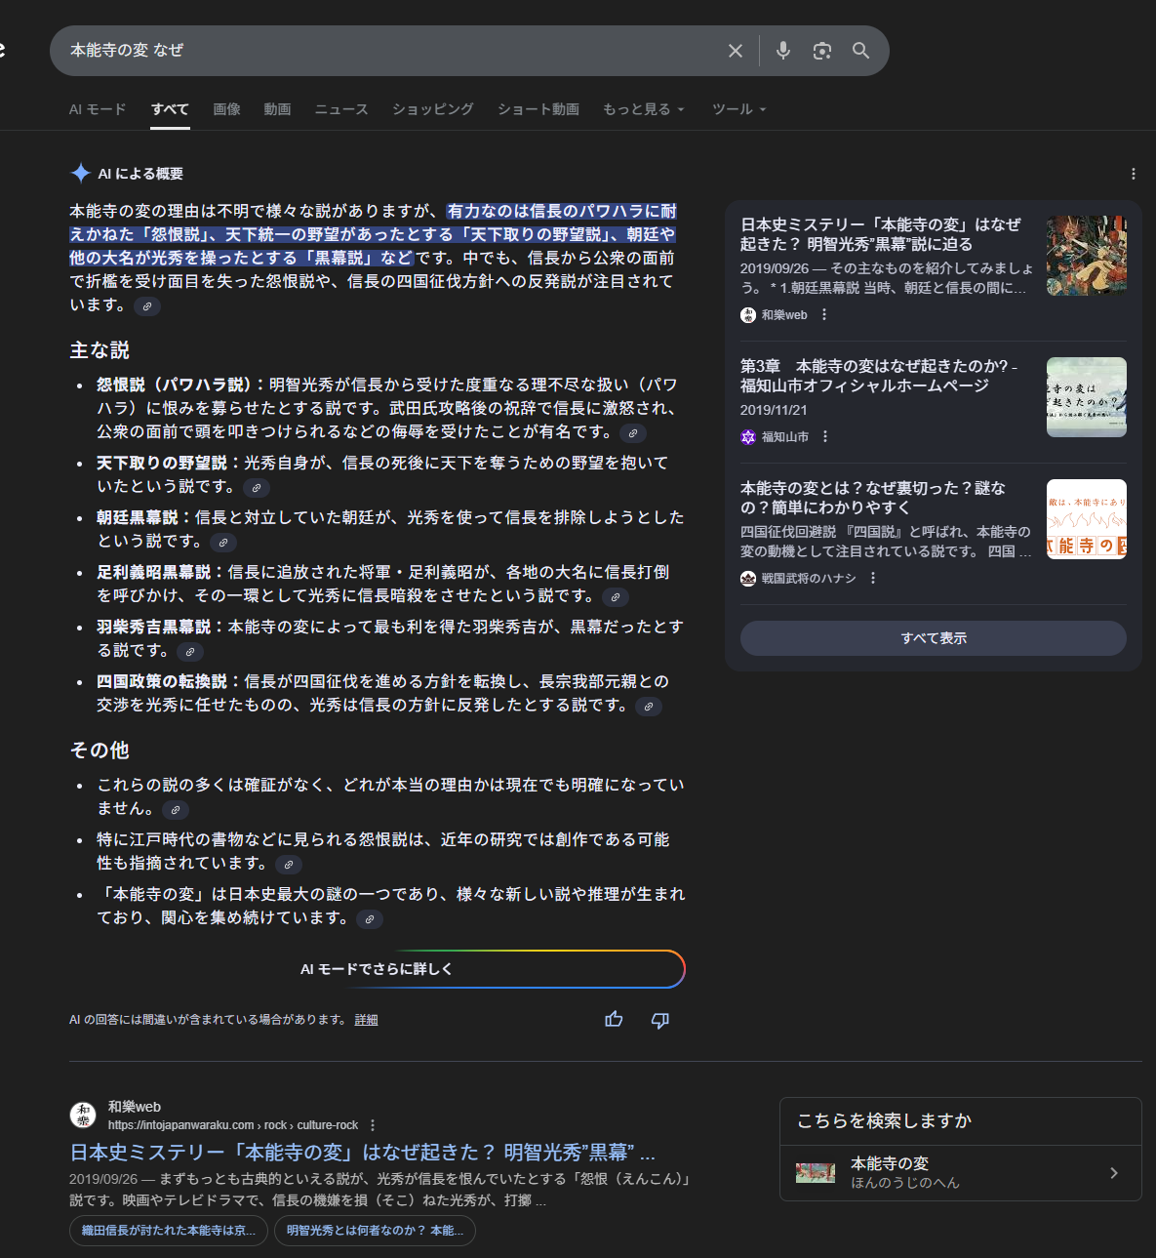
Task: Clear the search box with the X icon
Action: click(x=736, y=51)
